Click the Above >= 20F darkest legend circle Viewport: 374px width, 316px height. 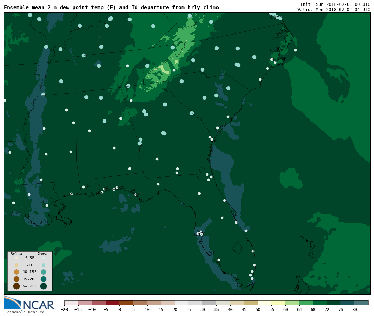tap(43, 286)
